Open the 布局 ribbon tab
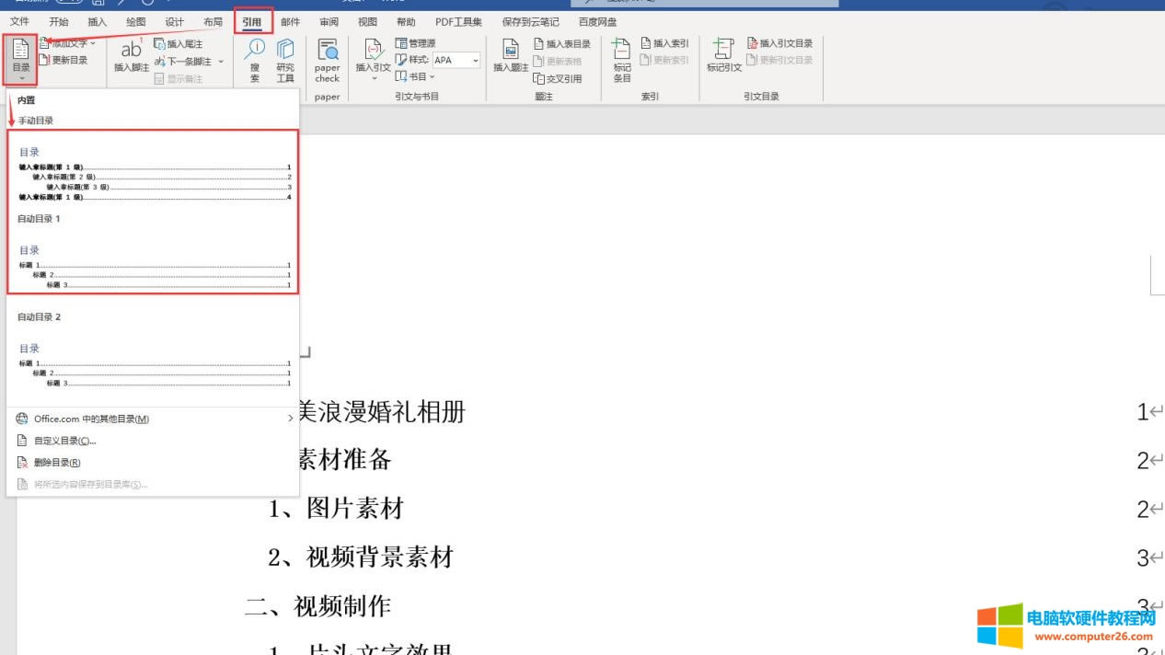The image size is (1165, 655). [x=213, y=22]
